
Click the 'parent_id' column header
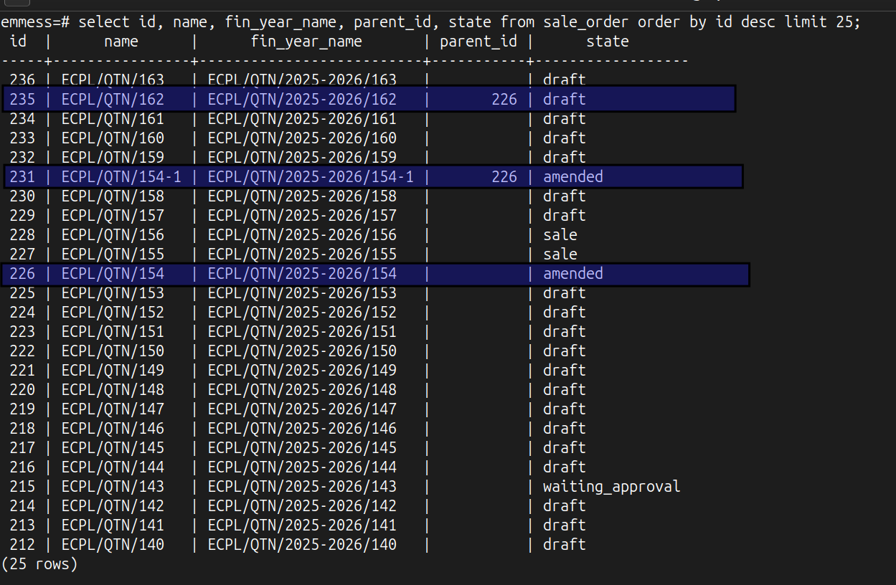(478, 42)
